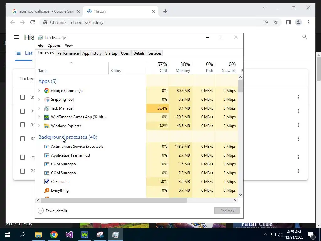
Task: Bookmark this page with star icon
Action: pos(276,22)
